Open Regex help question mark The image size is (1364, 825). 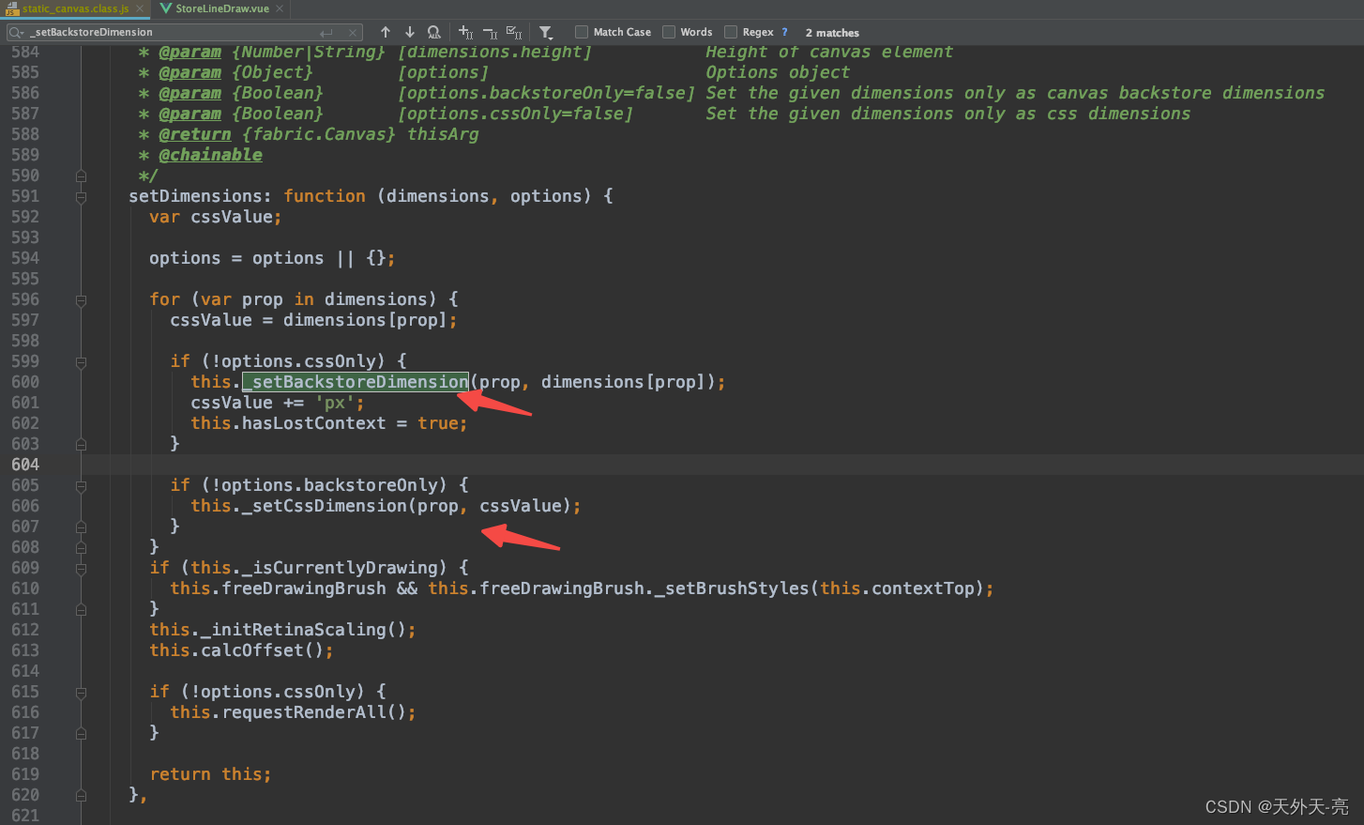pos(784,32)
